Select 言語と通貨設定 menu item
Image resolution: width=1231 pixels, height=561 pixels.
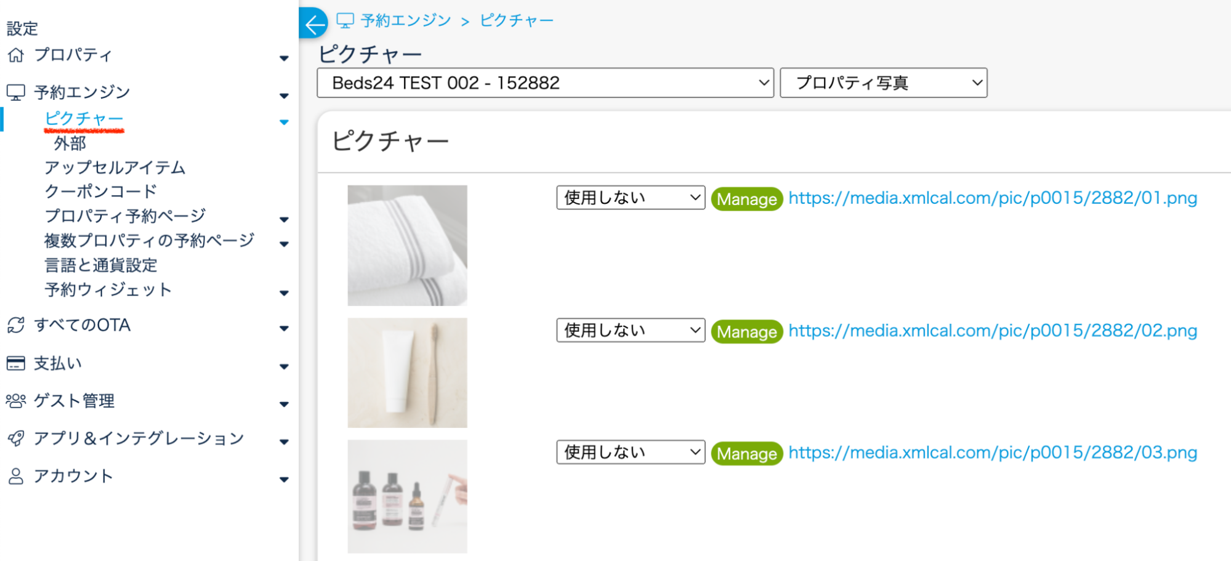tap(101, 265)
